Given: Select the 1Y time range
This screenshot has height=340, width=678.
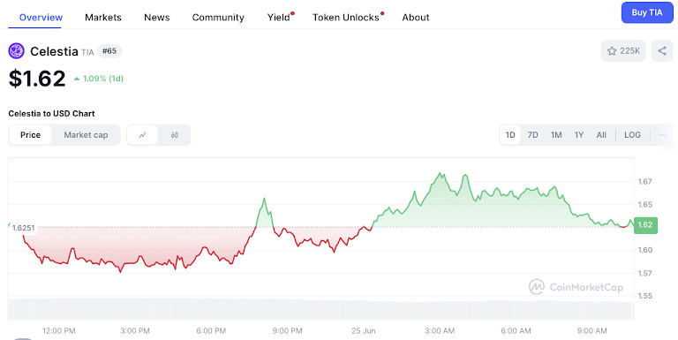Looking at the screenshot, I should tap(579, 135).
